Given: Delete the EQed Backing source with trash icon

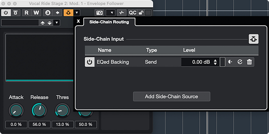Looking at the screenshot, I should coord(249,62).
